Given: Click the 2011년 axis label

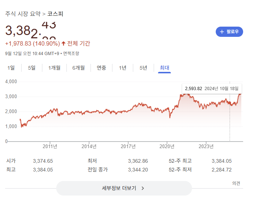Looking at the screenshot, I should click(x=50, y=146).
